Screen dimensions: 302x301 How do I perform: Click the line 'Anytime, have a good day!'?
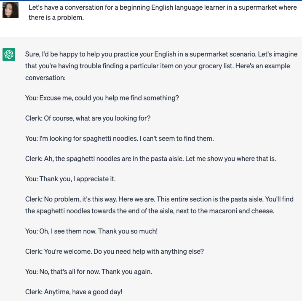pos(74,292)
